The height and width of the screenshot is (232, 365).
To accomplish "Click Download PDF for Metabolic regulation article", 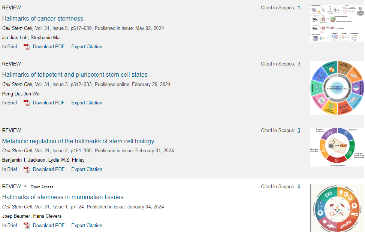I will tap(48, 170).
